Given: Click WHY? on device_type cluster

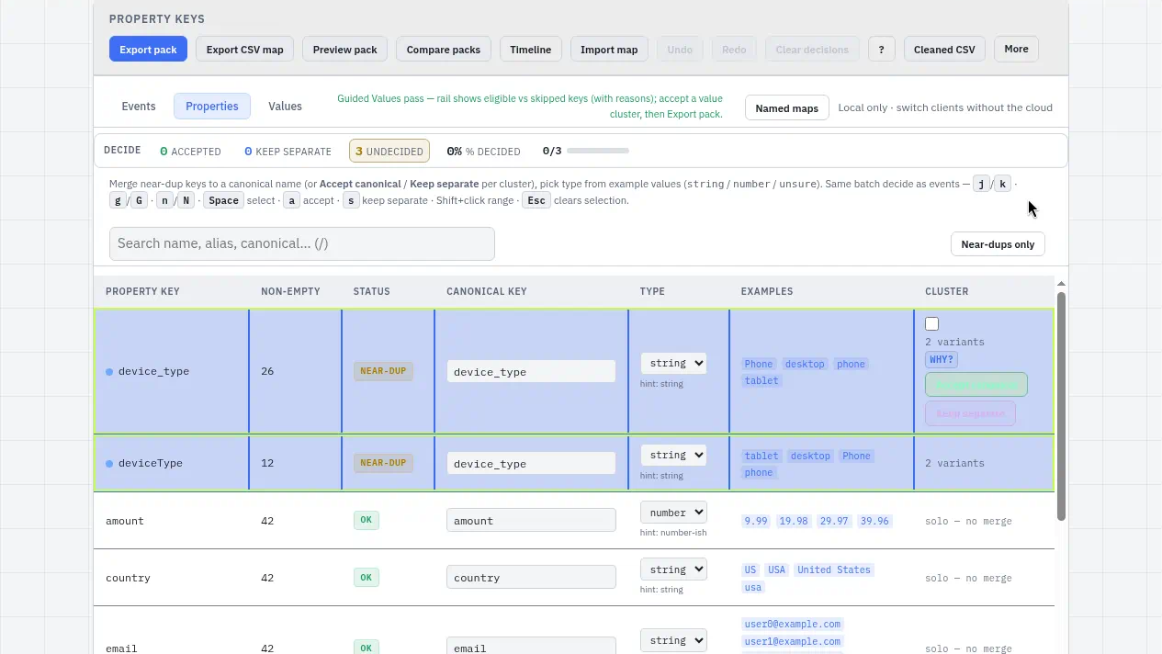Looking at the screenshot, I should tap(942, 359).
